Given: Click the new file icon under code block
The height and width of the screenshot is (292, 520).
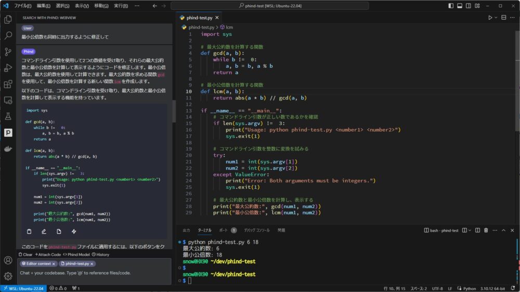Looking at the screenshot, I should point(59,231).
